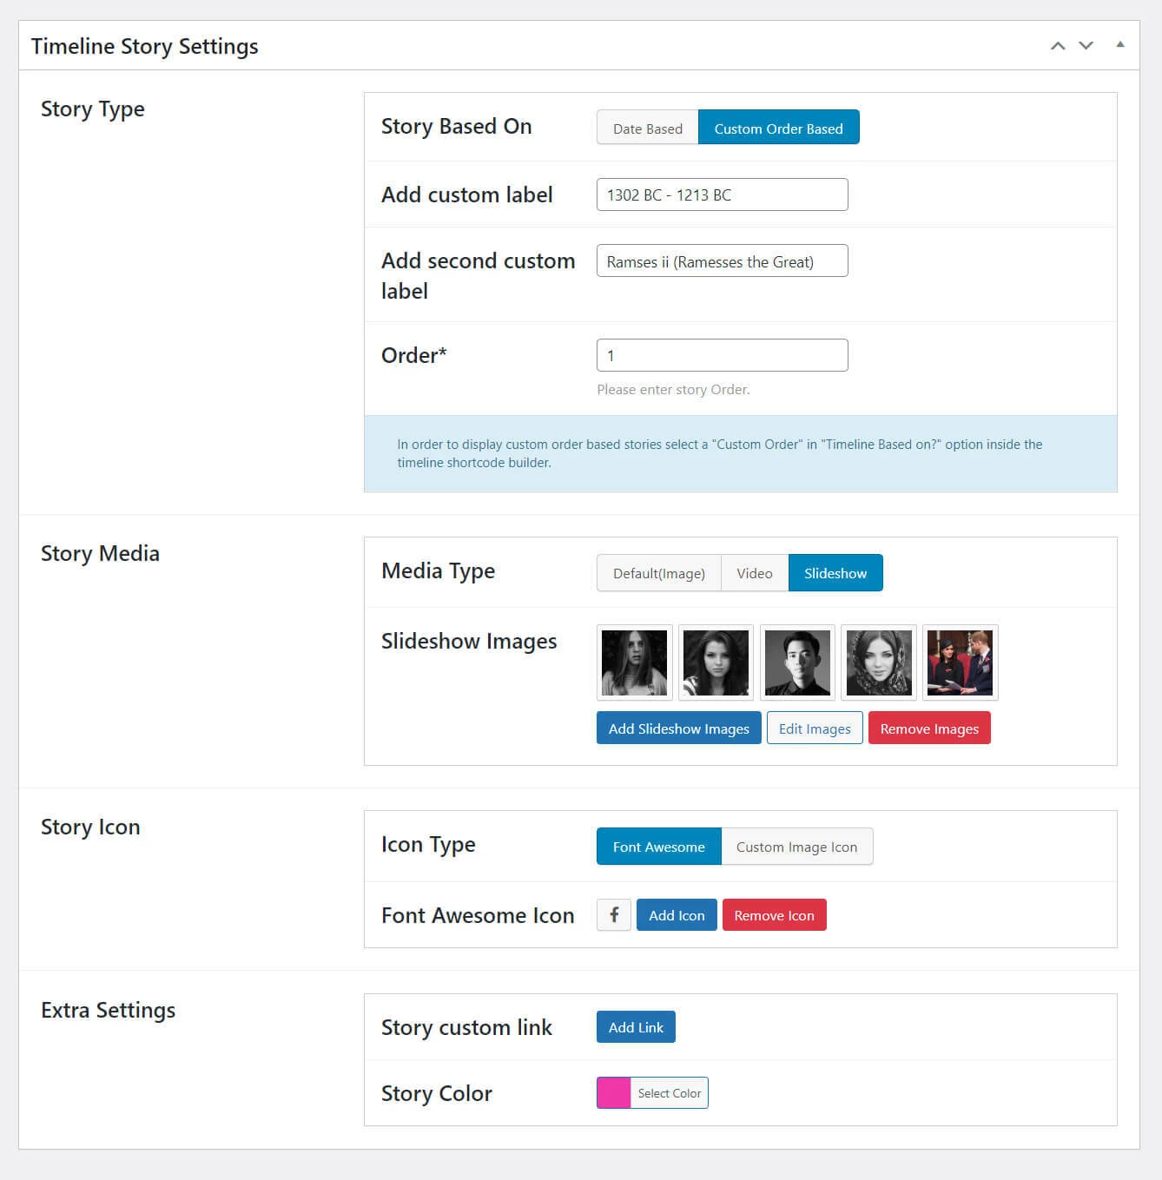This screenshot has height=1180, width=1162.
Task: Add a new Font Awesome icon
Action: [x=676, y=914]
